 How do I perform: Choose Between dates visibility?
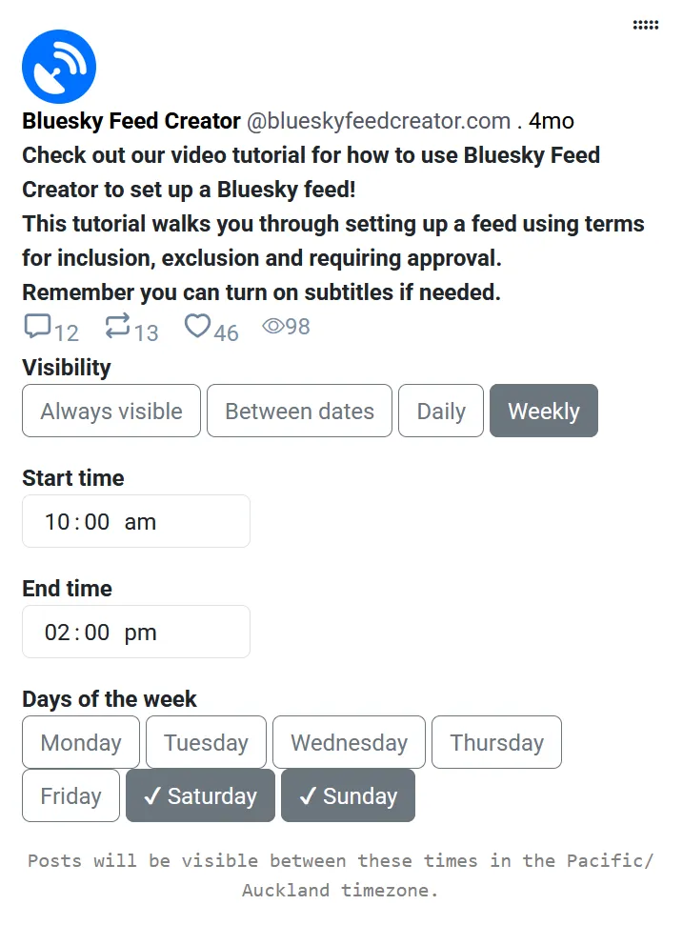coord(299,411)
